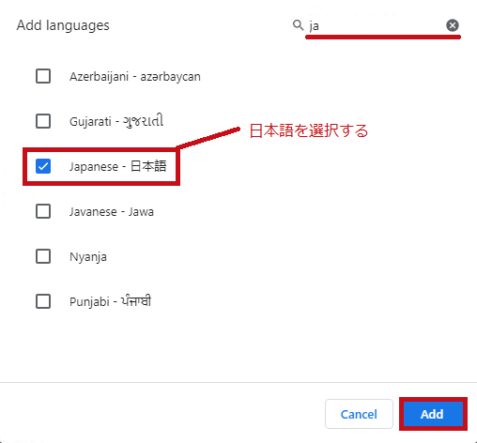Screen dimensions: 477x443
Task: Select the Nyanja language label
Action: (88, 257)
